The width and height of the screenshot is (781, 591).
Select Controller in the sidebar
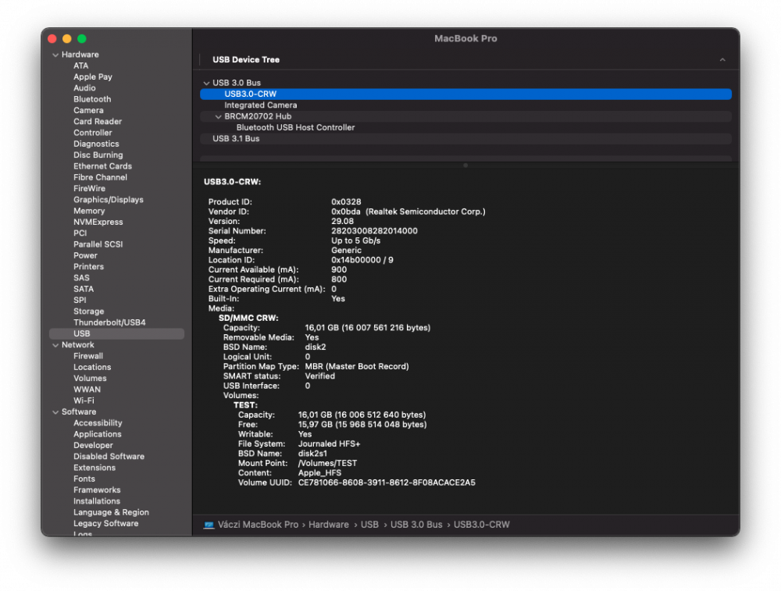[93, 133]
